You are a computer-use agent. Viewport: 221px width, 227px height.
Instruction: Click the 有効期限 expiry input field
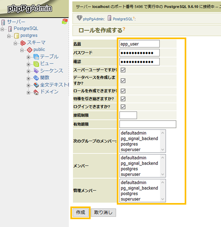coord(148,124)
